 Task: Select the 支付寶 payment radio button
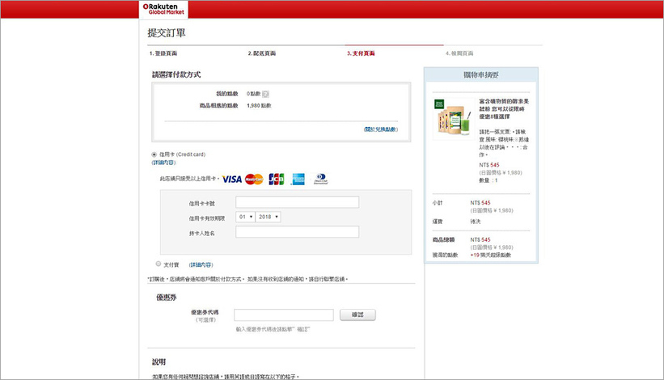tap(159, 264)
